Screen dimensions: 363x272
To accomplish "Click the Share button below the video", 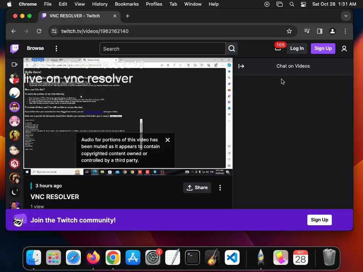I will pos(197,188).
